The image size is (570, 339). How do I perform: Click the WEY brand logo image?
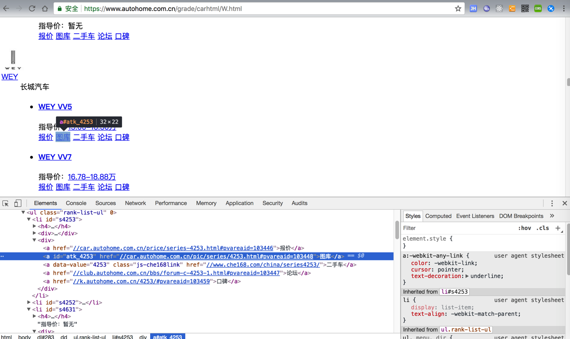[13, 60]
